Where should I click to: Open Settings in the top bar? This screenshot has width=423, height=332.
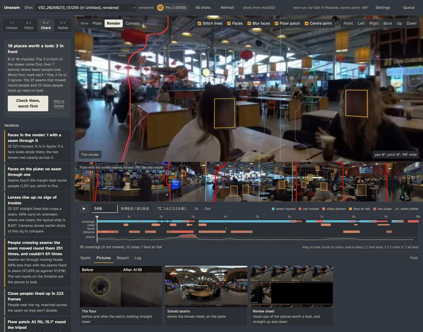point(383,8)
